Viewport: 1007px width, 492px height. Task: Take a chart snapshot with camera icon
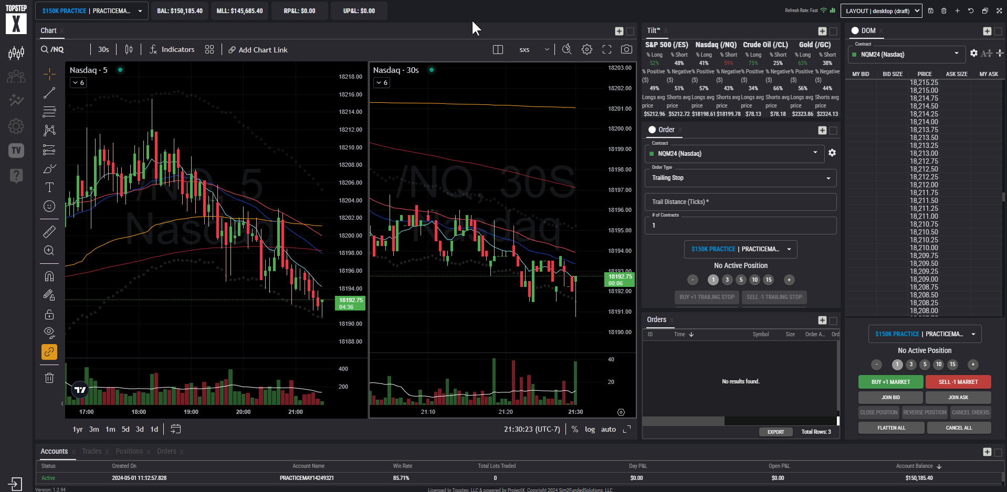(x=626, y=49)
